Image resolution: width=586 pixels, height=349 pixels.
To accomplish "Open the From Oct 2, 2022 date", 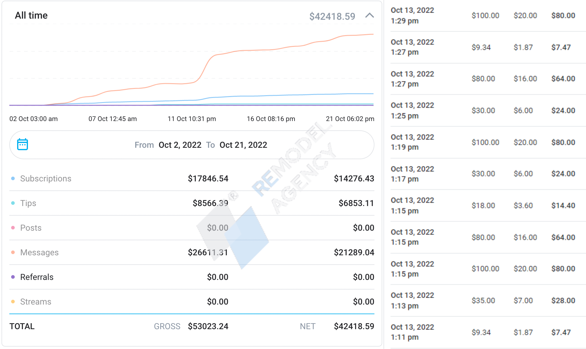I will pos(180,145).
